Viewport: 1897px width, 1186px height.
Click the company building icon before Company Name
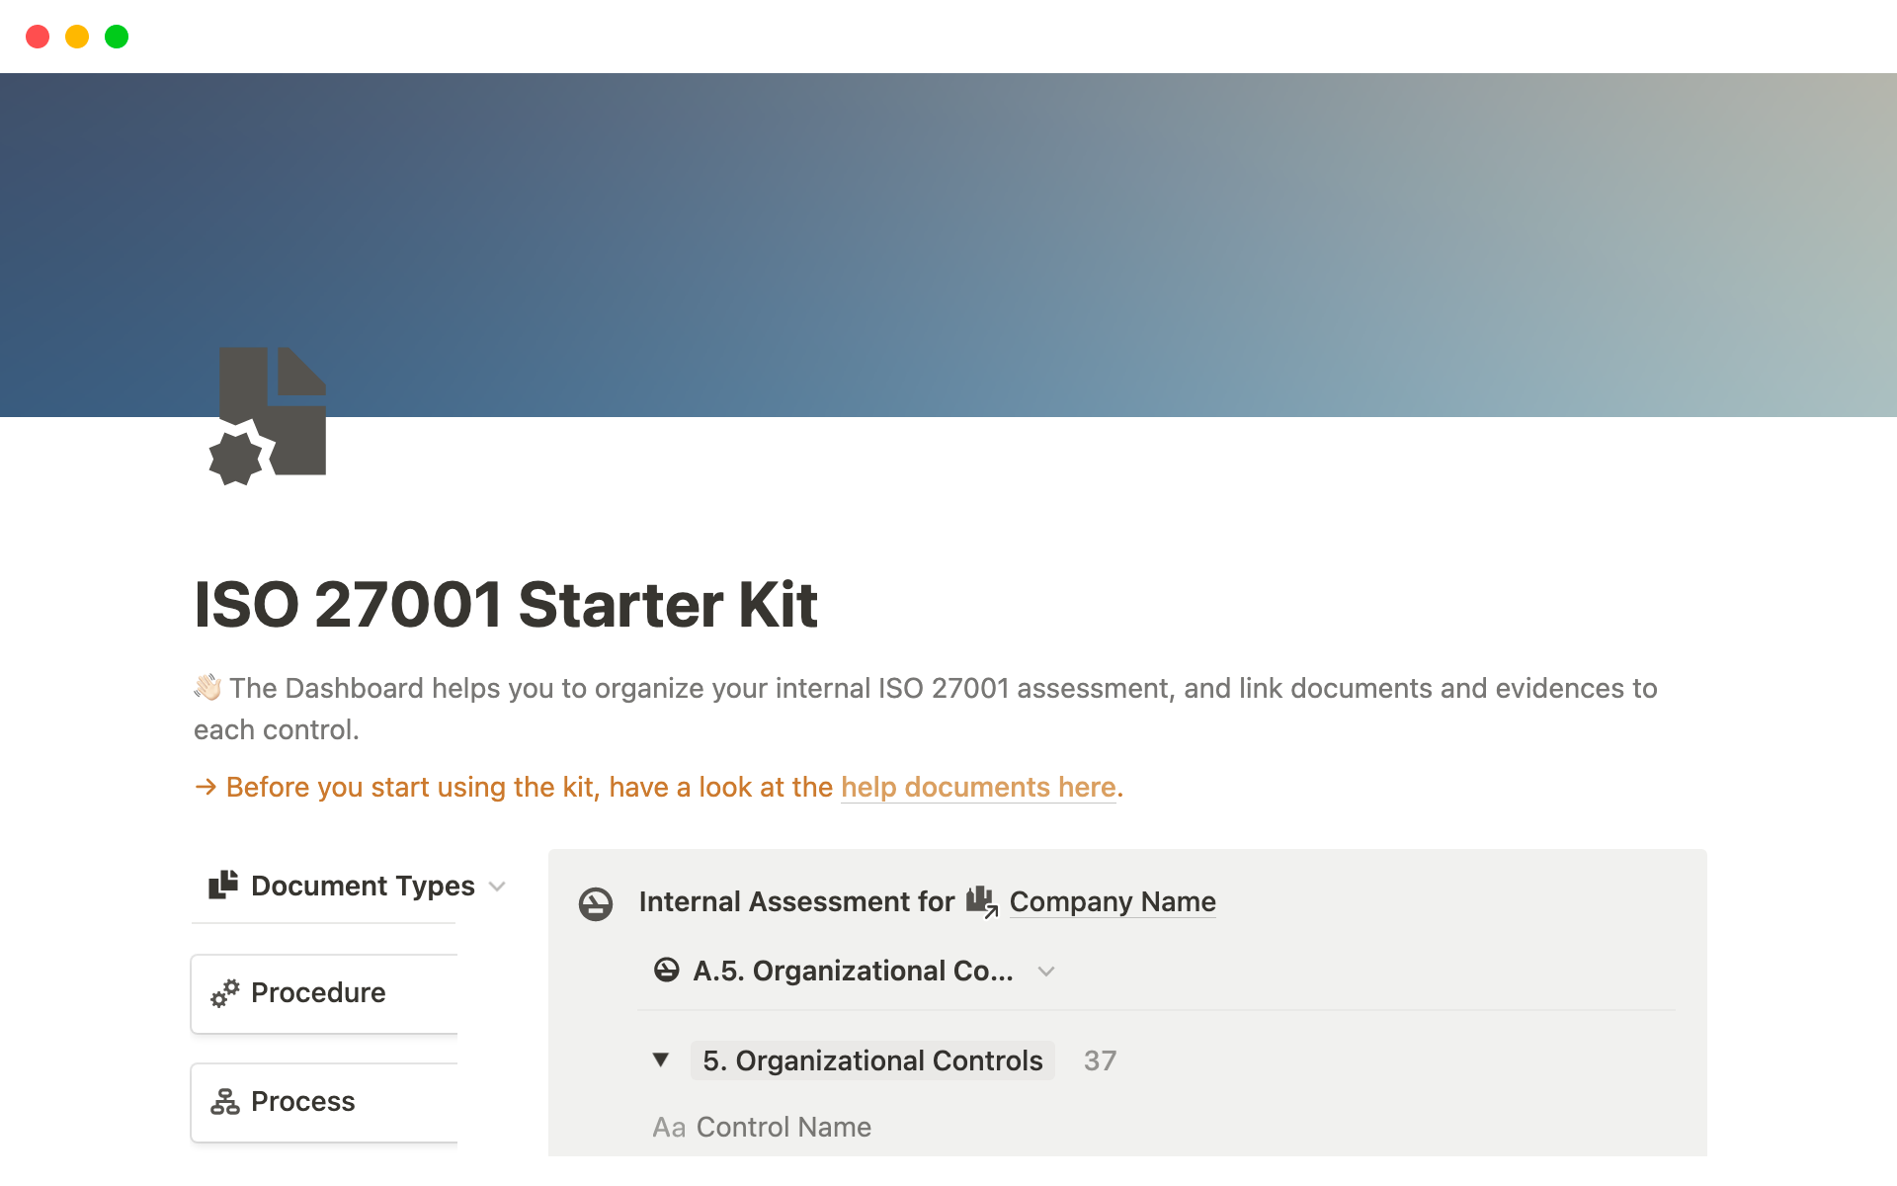coord(981,901)
